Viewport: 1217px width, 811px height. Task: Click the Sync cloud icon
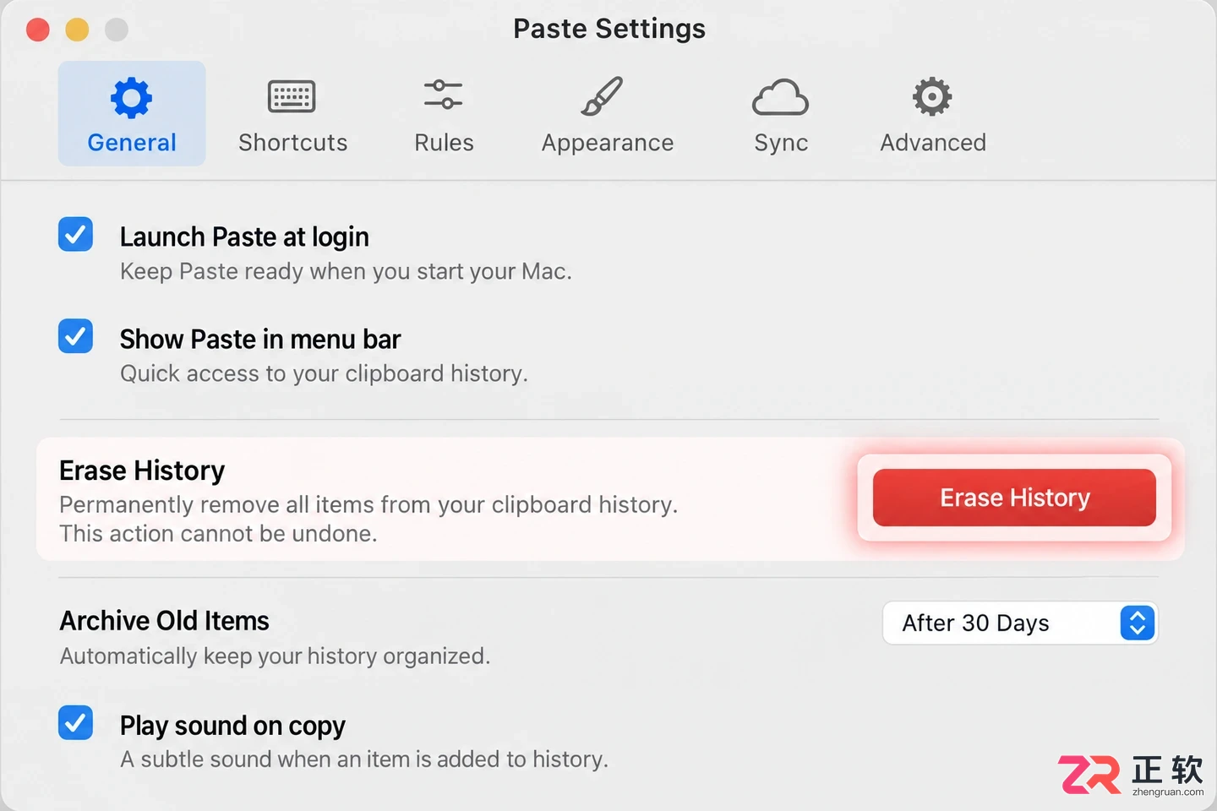click(x=780, y=98)
